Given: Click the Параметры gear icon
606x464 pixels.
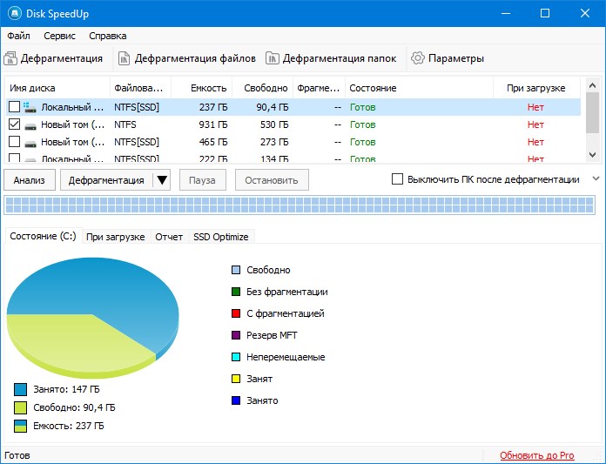Looking at the screenshot, I should tap(417, 58).
